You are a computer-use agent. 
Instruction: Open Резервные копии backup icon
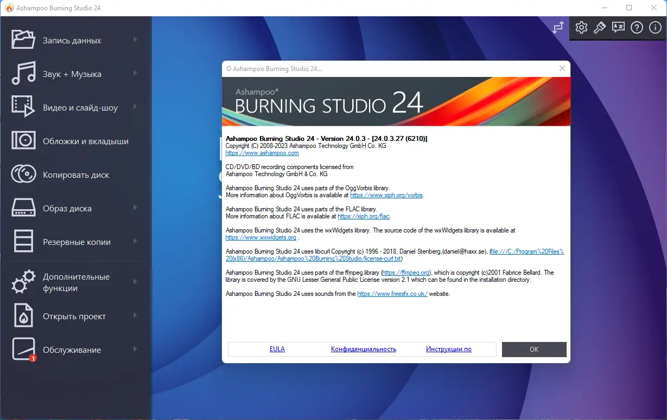23,242
